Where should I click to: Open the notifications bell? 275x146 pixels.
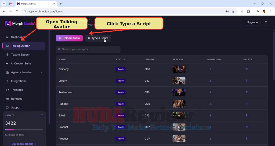(x=266, y=23)
